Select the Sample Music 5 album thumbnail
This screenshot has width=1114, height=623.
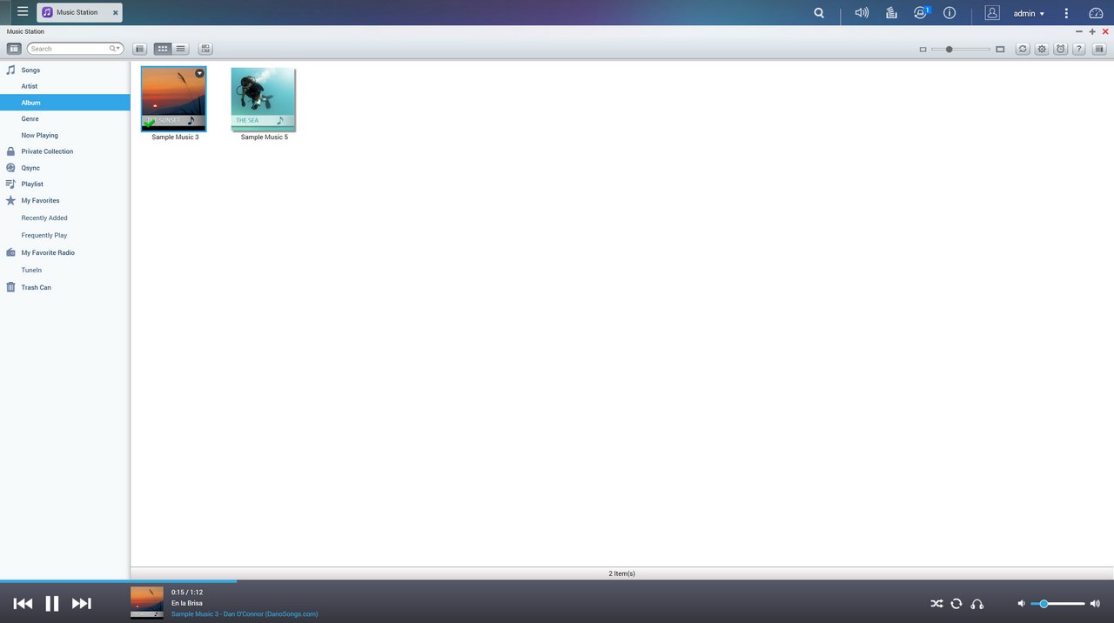[x=263, y=99]
